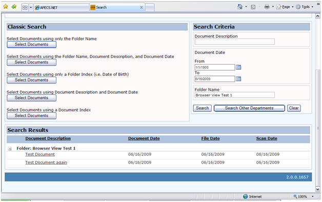
Task: Open the To date calendar picker
Action: click(x=238, y=78)
